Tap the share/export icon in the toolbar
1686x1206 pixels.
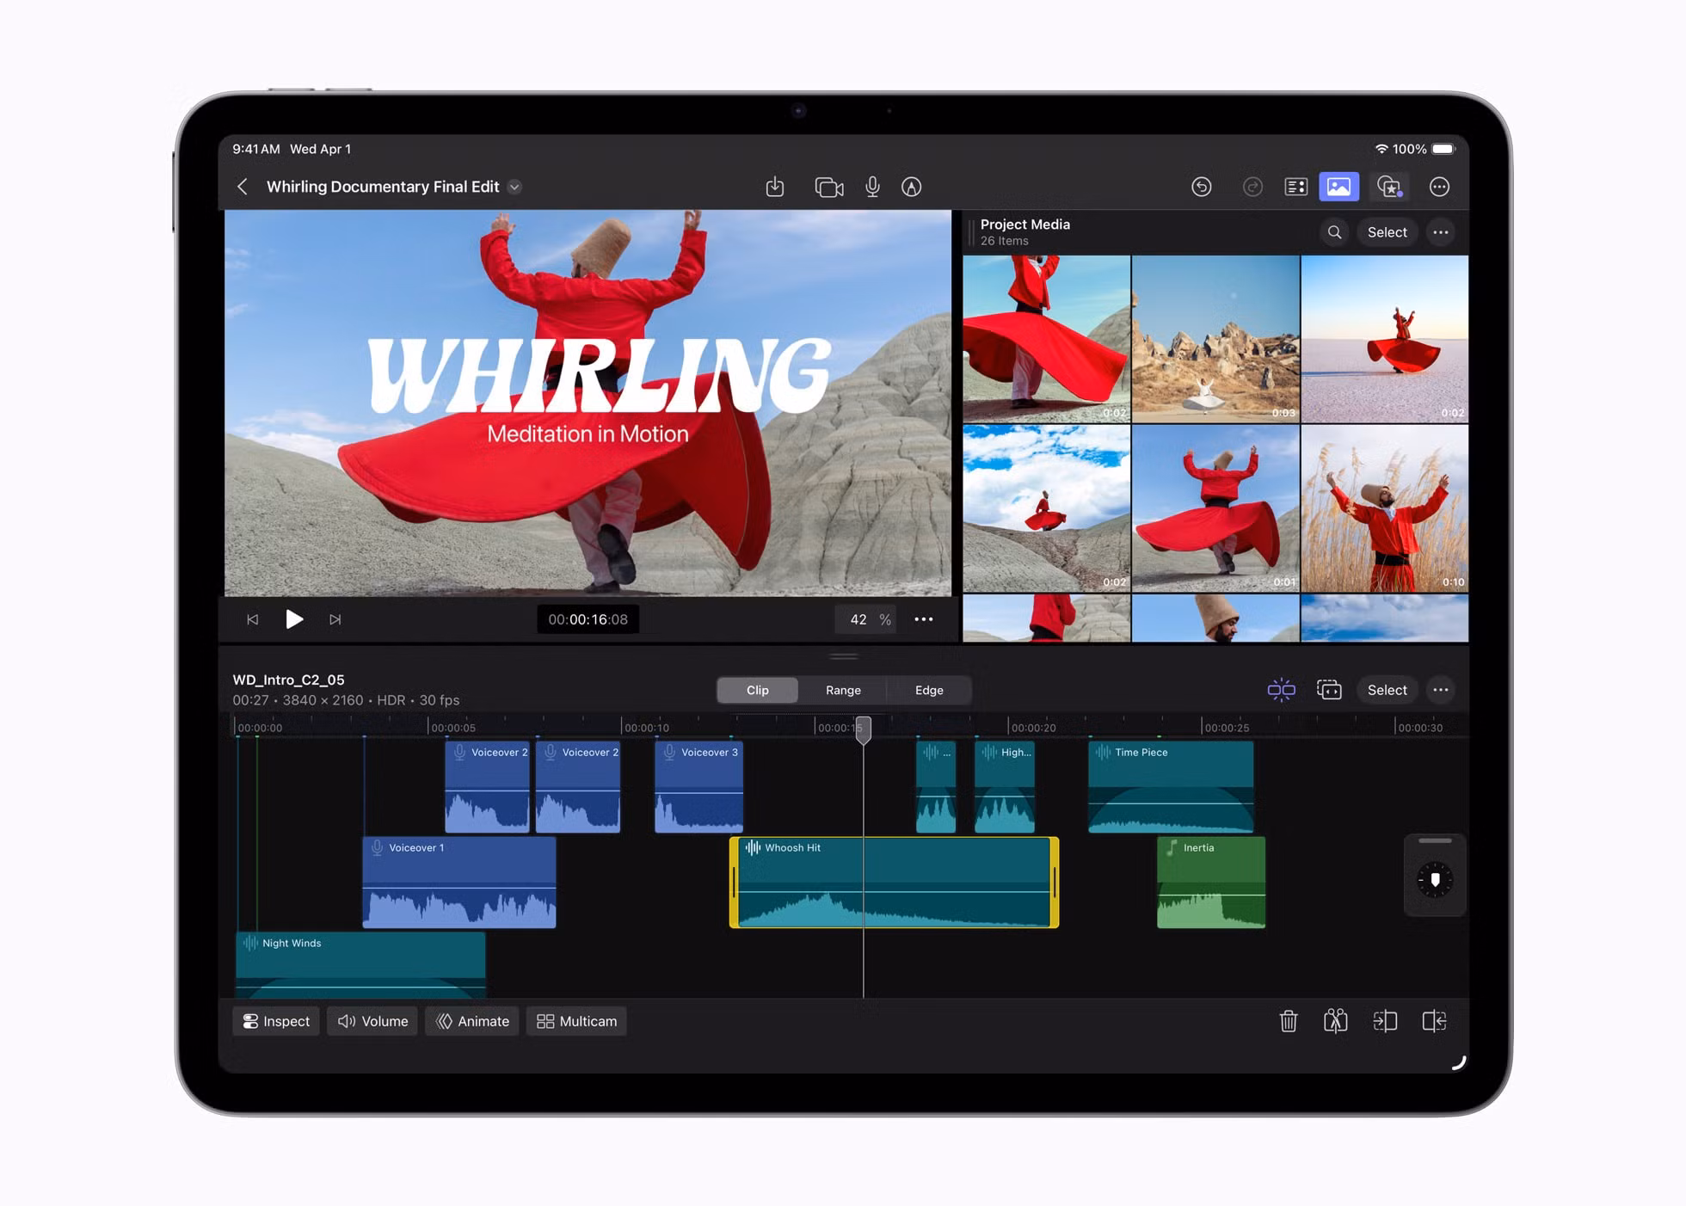click(x=775, y=187)
